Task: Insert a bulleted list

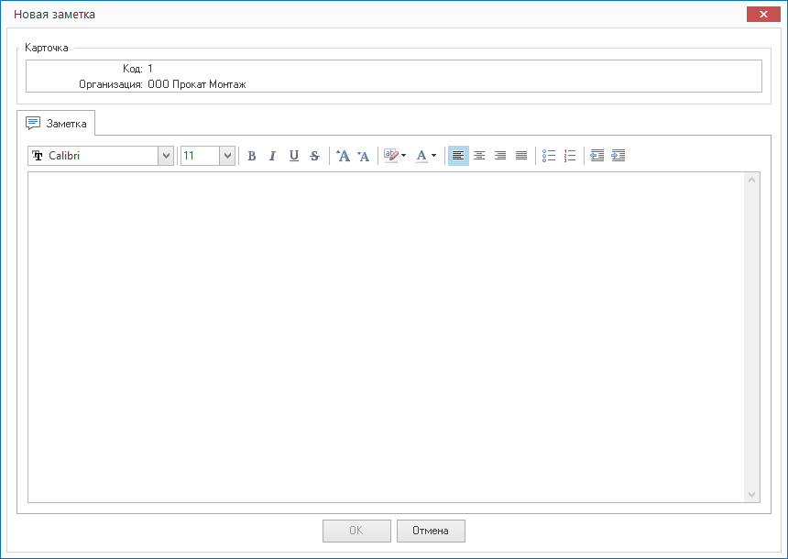Action: coord(549,156)
